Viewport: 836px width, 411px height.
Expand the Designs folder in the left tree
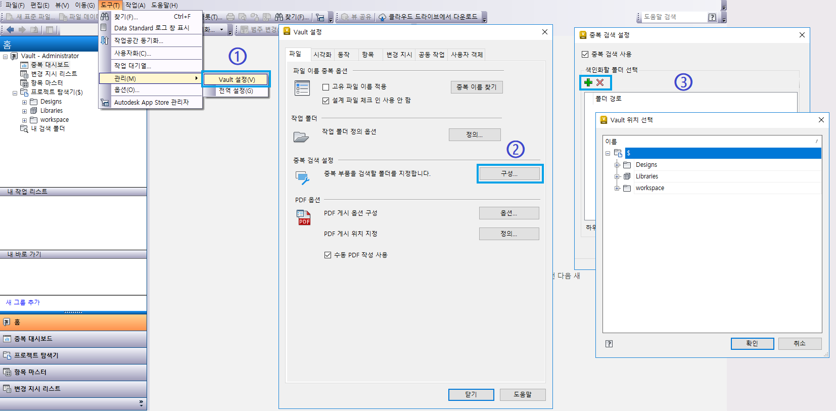coord(24,102)
